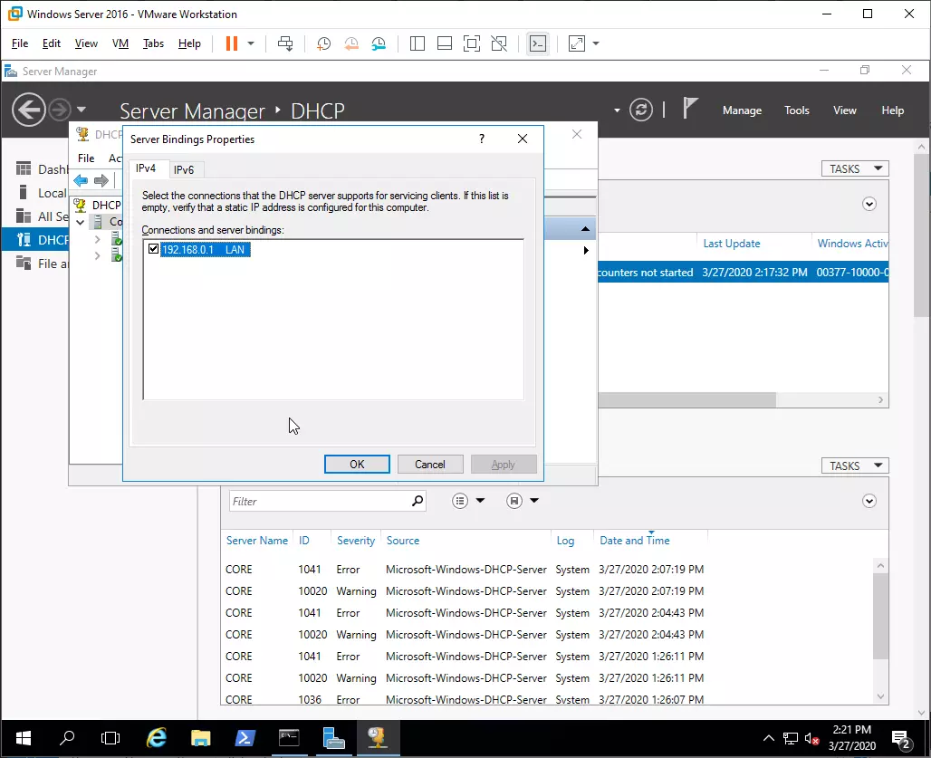Open the VMware snapshot manager icon
This screenshot has width=931, height=758.
(x=379, y=43)
